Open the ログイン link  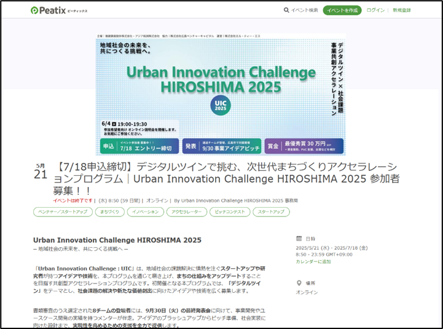[375, 10]
